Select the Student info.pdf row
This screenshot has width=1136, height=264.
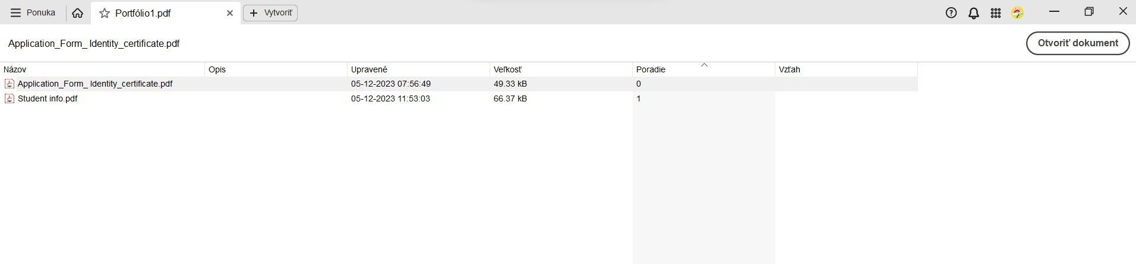(x=48, y=99)
